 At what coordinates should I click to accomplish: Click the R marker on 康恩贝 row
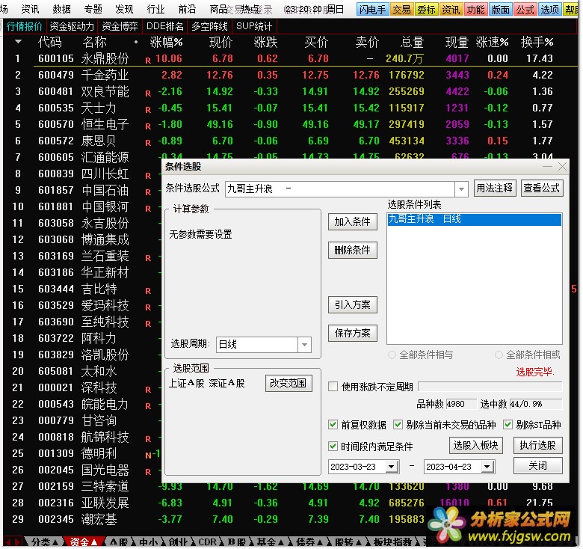coord(148,142)
